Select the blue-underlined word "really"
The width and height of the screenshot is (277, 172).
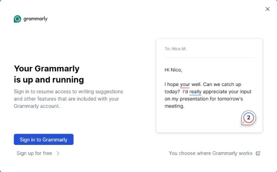[195, 92]
